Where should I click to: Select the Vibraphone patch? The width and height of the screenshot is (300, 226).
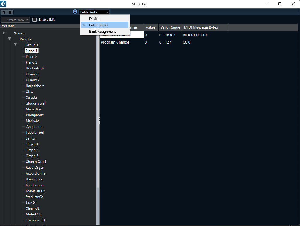pyautogui.click(x=35, y=115)
